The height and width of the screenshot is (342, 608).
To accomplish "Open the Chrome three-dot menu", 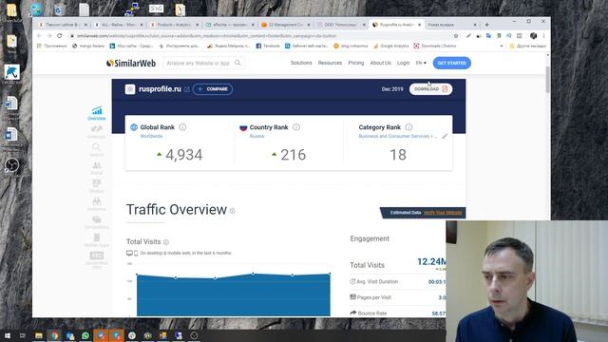I will click(543, 36).
